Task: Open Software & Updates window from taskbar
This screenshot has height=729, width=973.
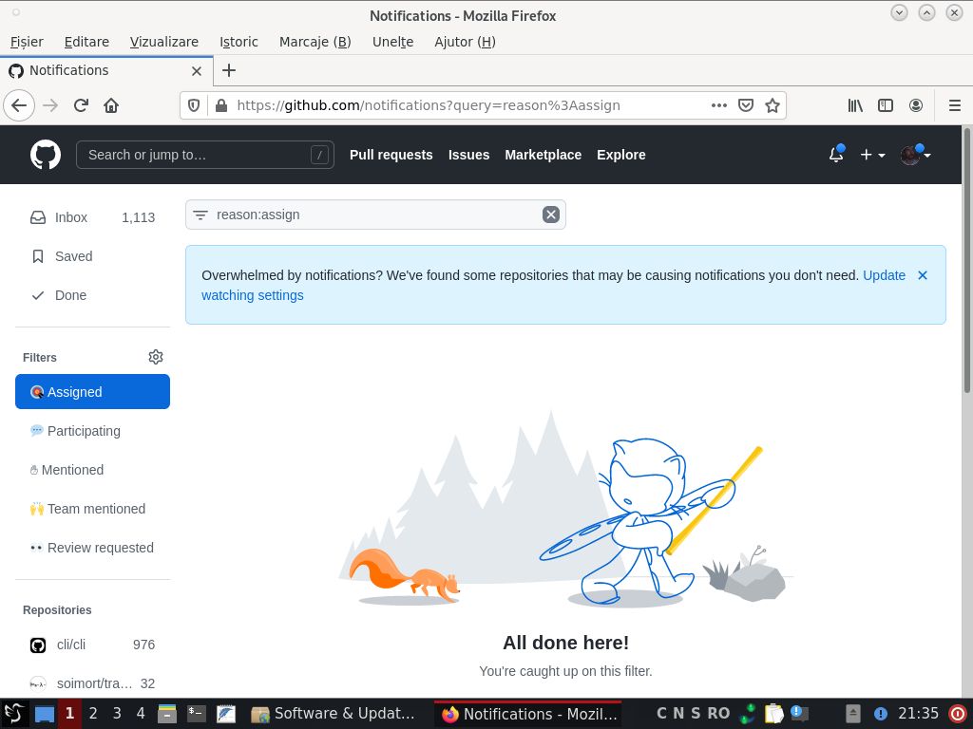Action: (x=333, y=714)
